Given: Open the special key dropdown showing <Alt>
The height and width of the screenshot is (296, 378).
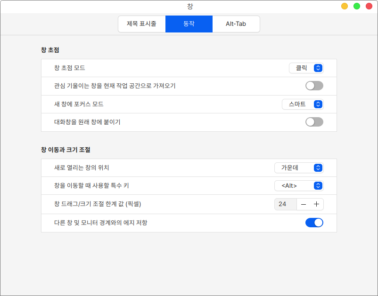Looking at the screenshot, I should (x=299, y=186).
